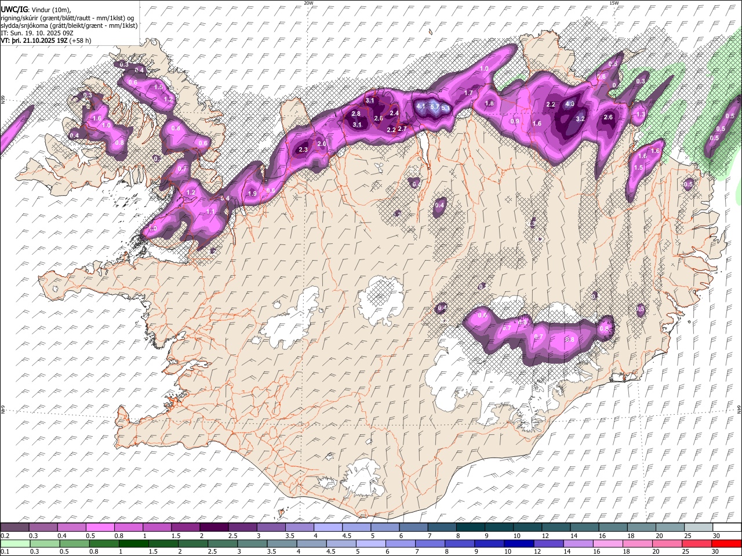This screenshot has width=742, height=556.
Task: Click the 2.8 value on the map
Action: [356, 114]
